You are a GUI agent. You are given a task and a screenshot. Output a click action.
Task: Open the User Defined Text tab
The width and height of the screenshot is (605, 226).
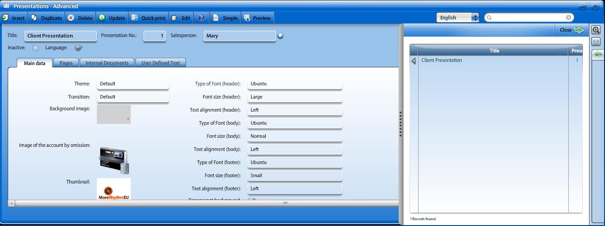pos(161,63)
